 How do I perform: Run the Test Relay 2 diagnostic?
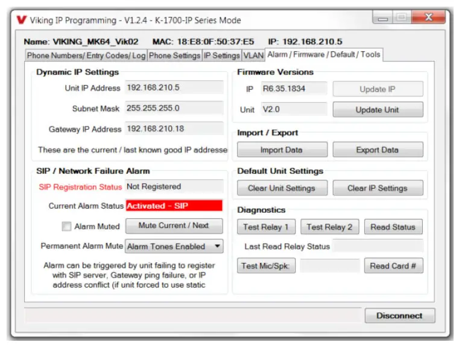click(330, 227)
